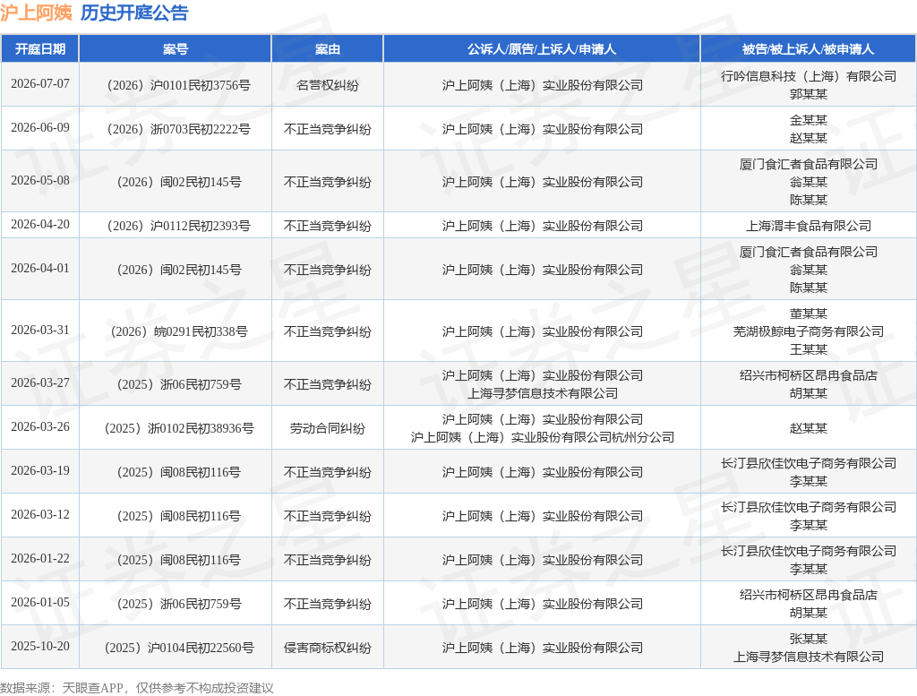The height and width of the screenshot is (696, 917).
Task: Select defendant 行吟信息科技（上海）有限公司
Action: pos(809,76)
